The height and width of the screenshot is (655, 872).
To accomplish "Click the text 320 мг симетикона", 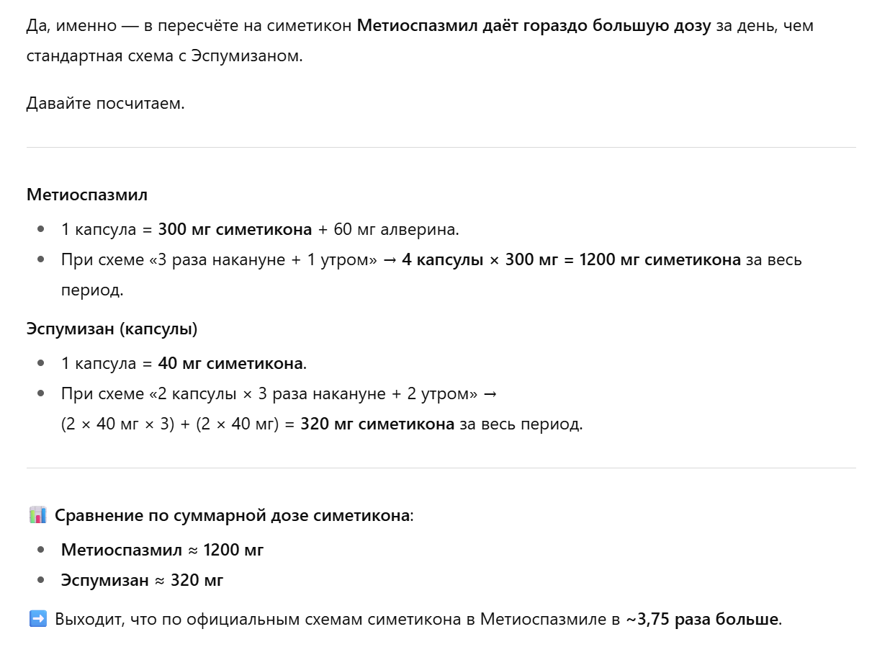I will (x=377, y=424).
